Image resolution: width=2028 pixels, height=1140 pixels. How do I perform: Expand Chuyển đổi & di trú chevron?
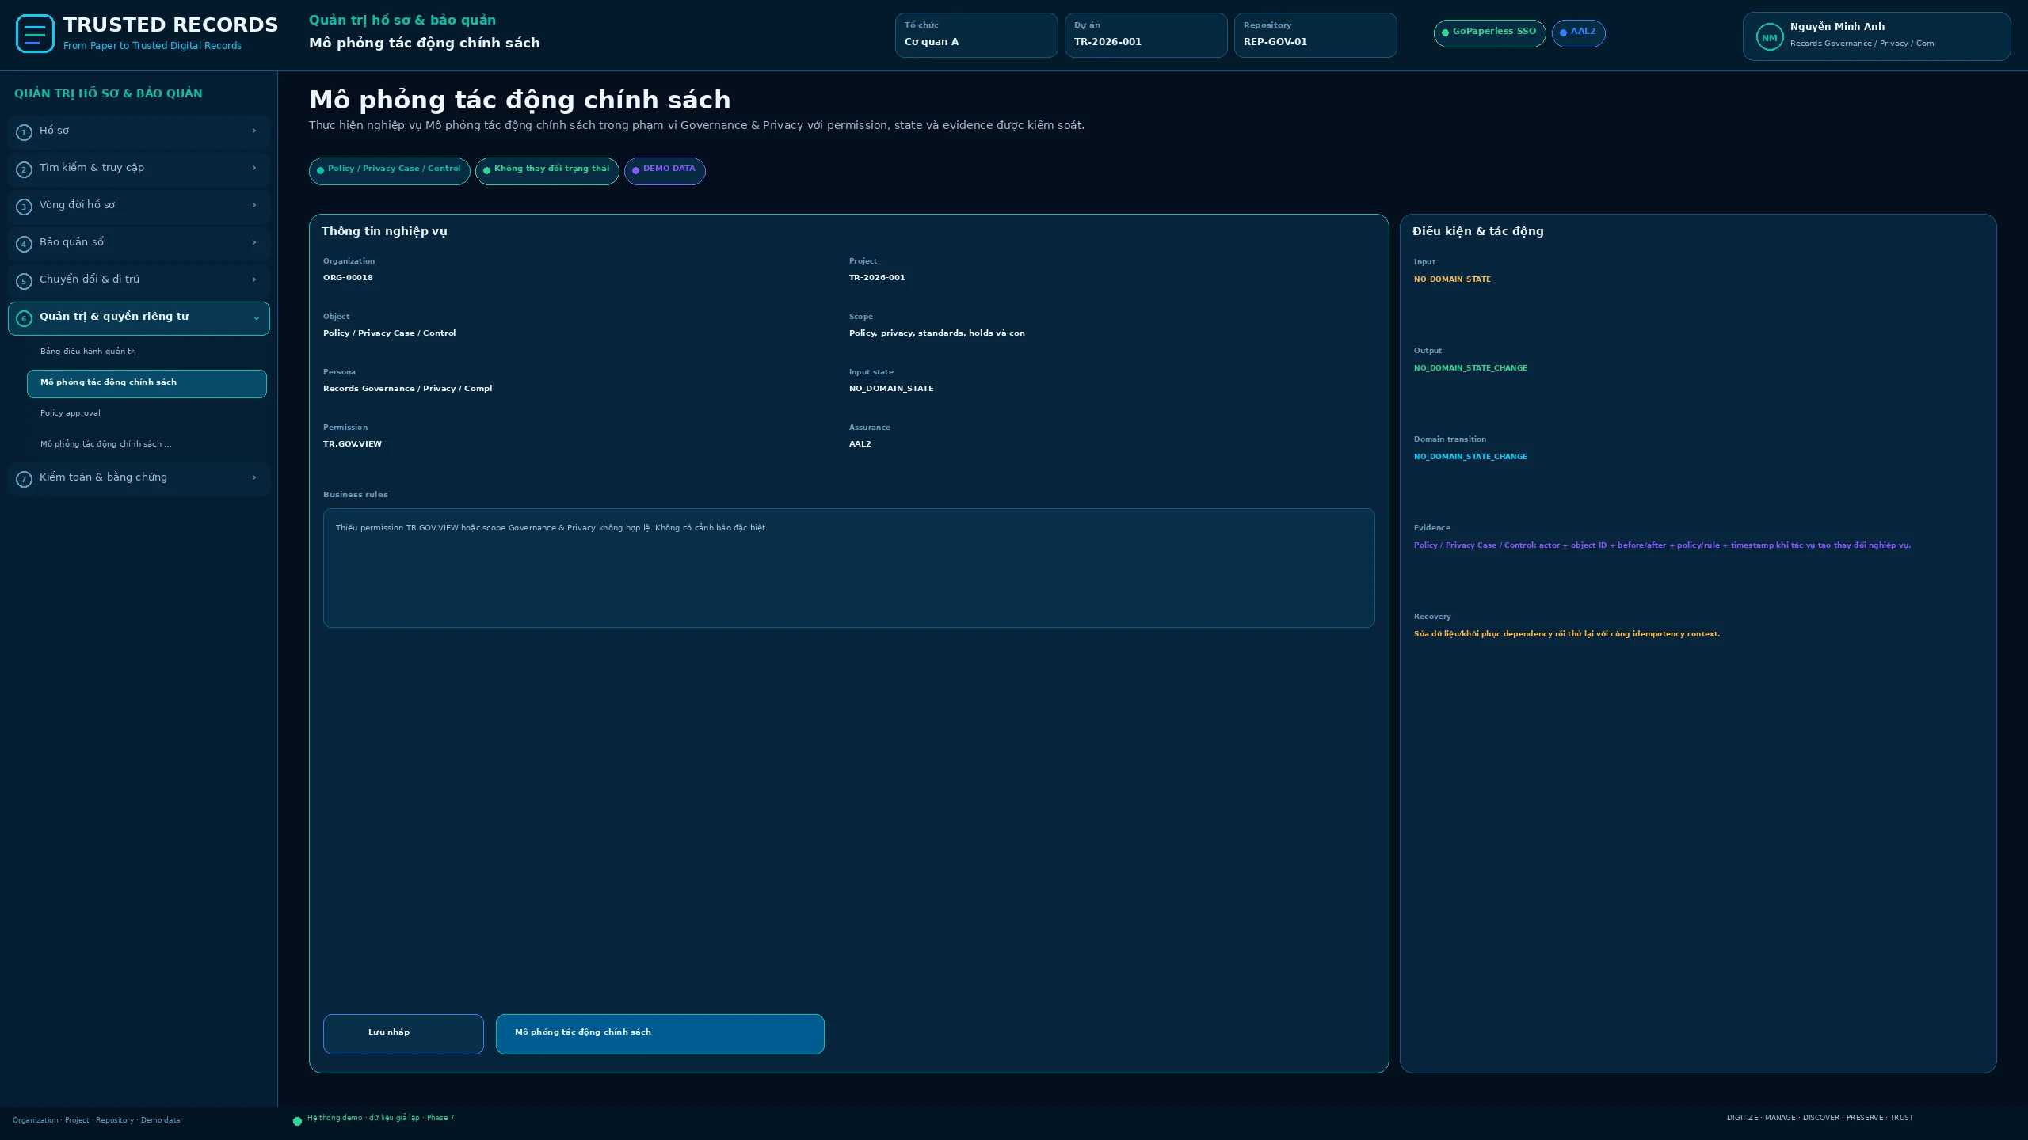click(x=254, y=279)
